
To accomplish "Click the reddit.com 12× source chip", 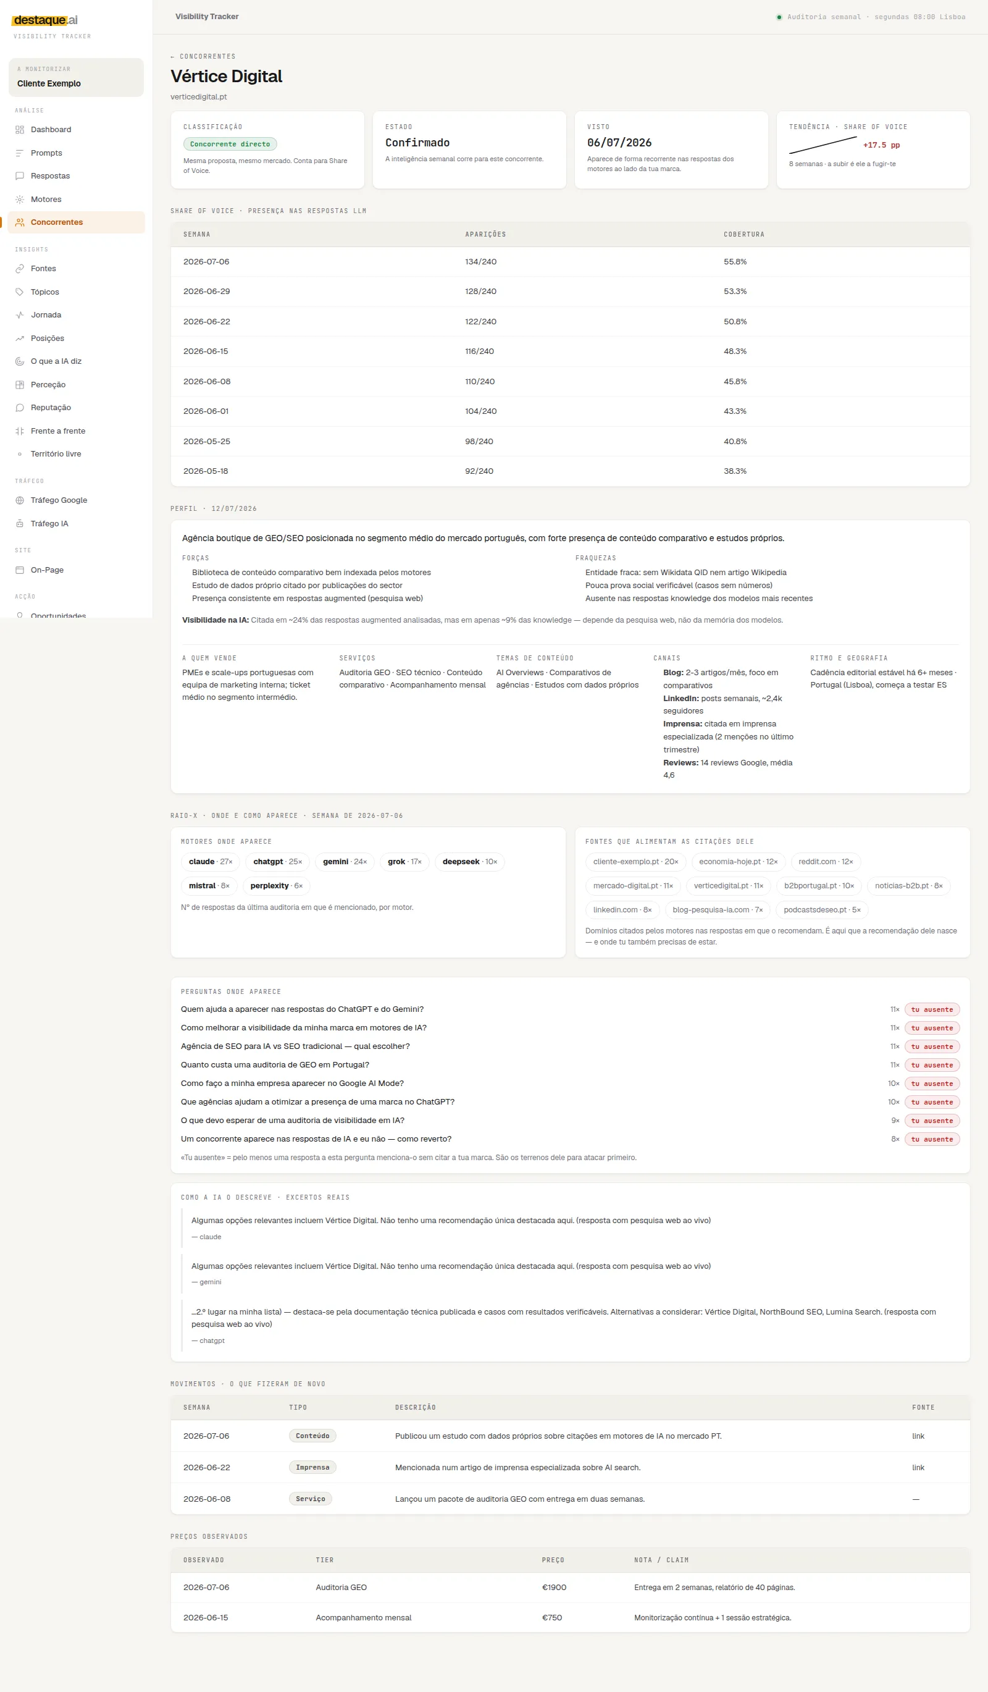I will 826,861.
